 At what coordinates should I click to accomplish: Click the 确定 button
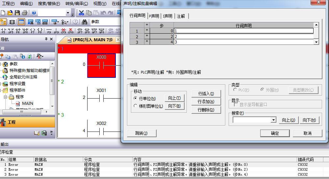click(x=274, y=133)
